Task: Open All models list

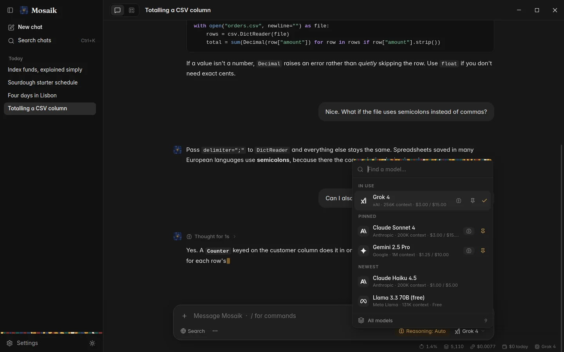Action: click(423, 321)
